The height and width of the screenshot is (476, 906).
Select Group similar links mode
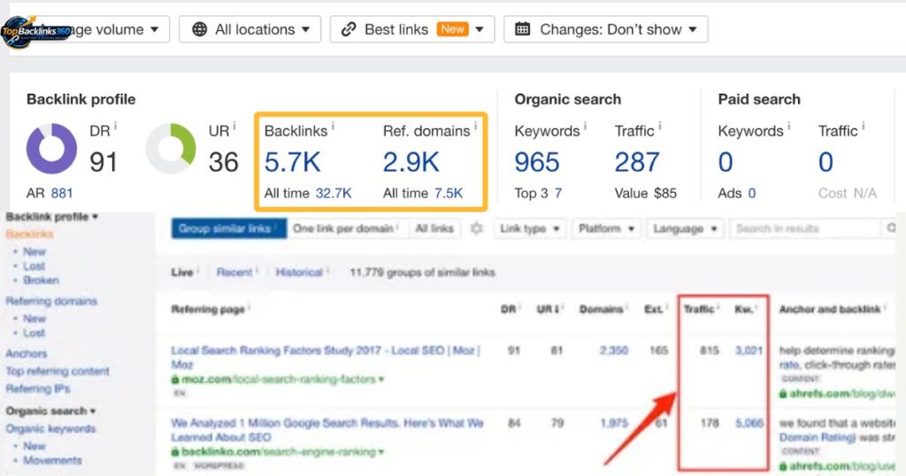229,229
